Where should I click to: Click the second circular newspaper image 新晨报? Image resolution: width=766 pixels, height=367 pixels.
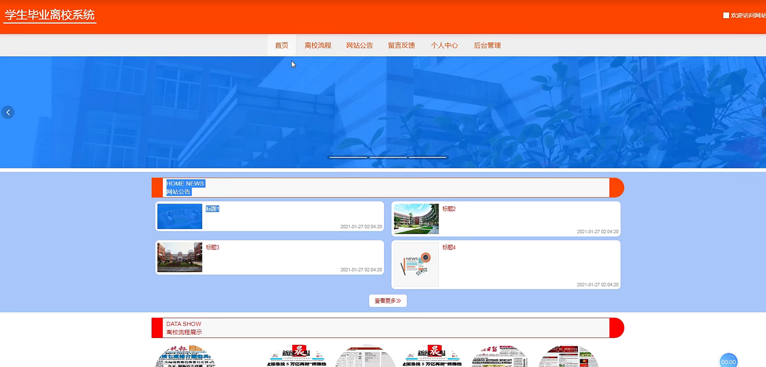coord(296,356)
